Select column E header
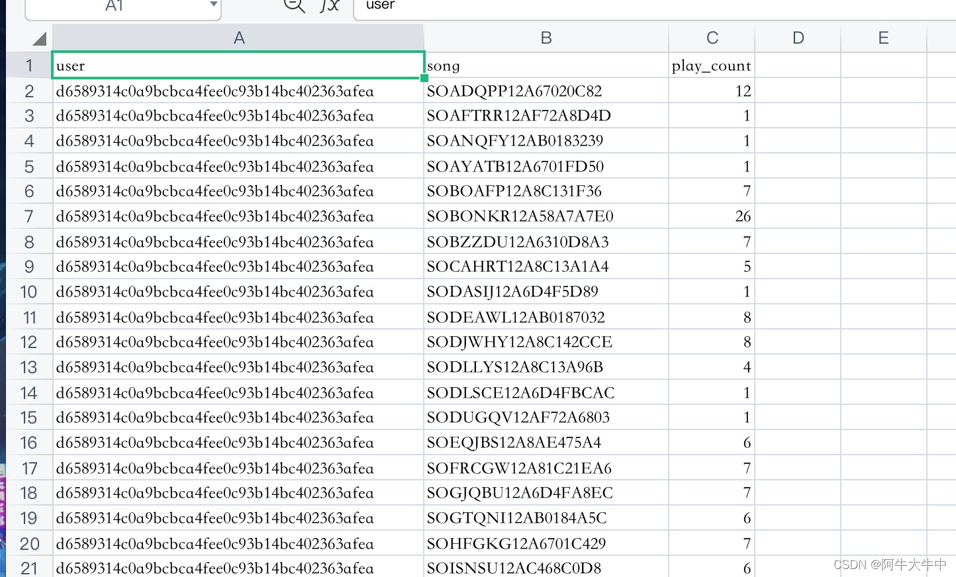This screenshot has height=577, width=956. [883, 38]
